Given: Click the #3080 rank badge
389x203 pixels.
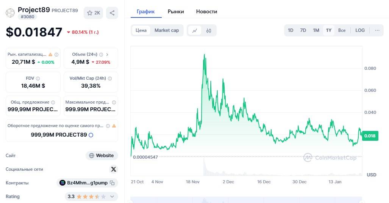Looking at the screenshot, I should point(28,17).
